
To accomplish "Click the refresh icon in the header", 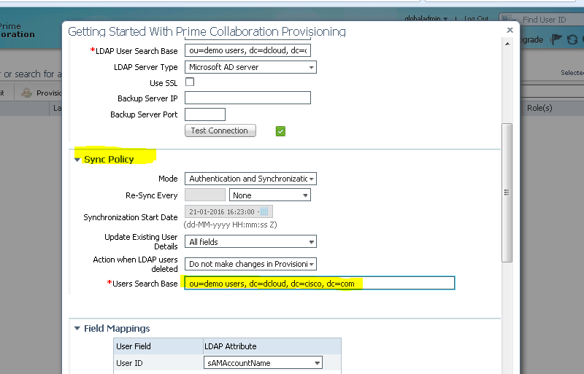I will (x=572, y=39).
